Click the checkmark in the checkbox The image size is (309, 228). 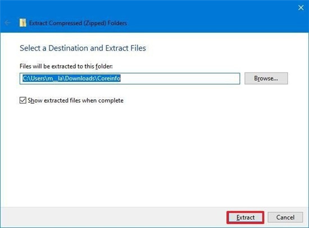[23, 101]
